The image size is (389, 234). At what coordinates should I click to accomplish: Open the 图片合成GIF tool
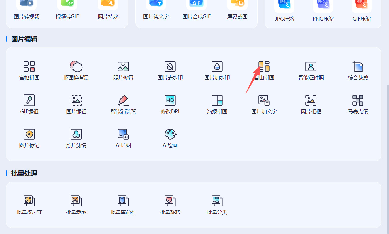[197, 10]
